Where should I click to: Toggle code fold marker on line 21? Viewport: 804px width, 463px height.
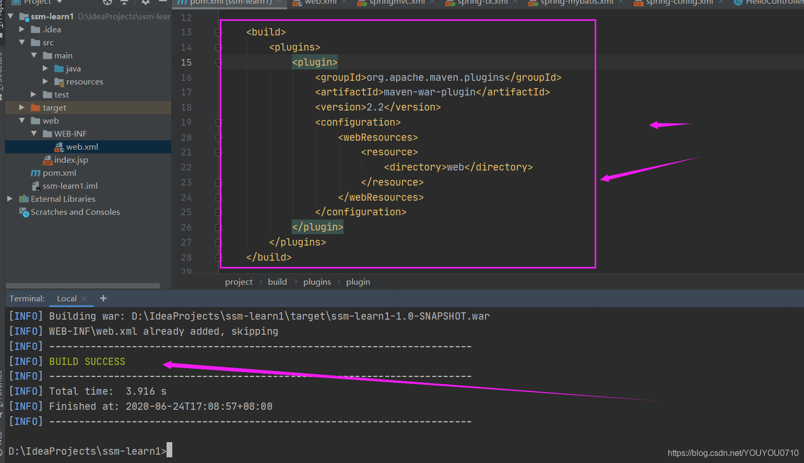pyautogui.click(x=218, y=152)
